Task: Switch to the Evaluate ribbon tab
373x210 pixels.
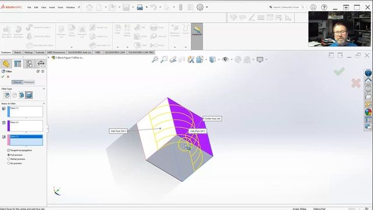Action: coord(40,52)
